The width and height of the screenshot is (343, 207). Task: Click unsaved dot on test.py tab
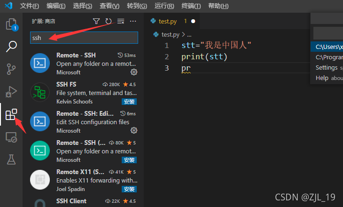[x=193, y=21]
